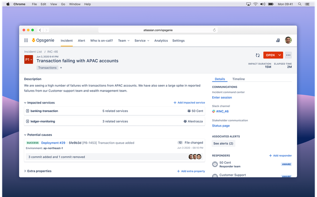Add a tag with the plus icon

(x=61, y=68)
